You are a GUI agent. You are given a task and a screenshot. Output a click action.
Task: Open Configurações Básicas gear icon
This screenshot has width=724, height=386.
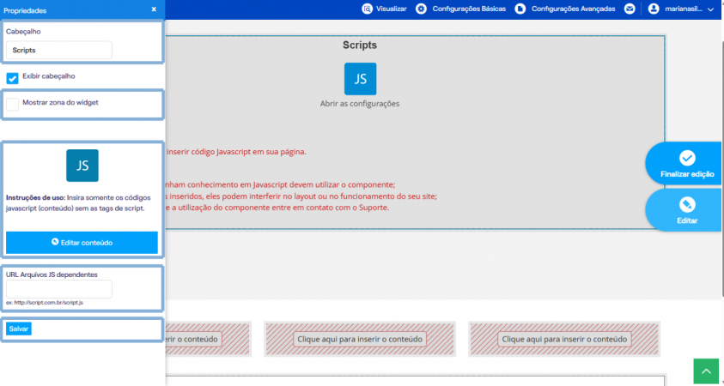click(421, 9)
